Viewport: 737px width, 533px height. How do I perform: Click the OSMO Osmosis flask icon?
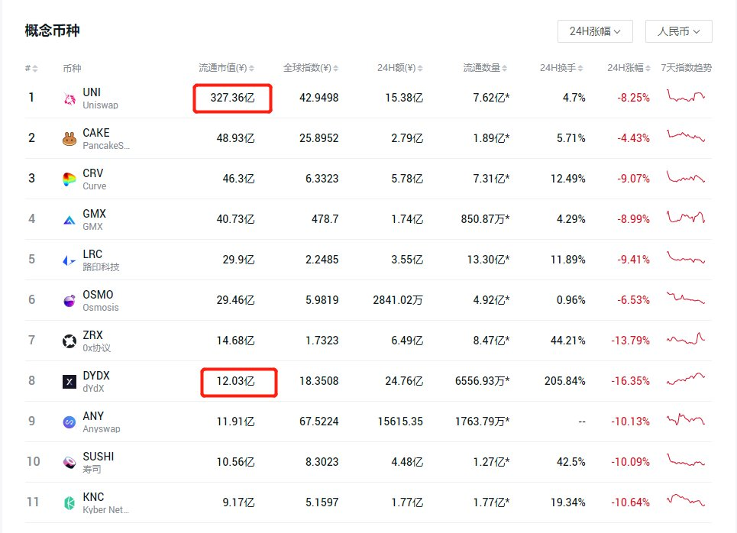coord(69,300)
